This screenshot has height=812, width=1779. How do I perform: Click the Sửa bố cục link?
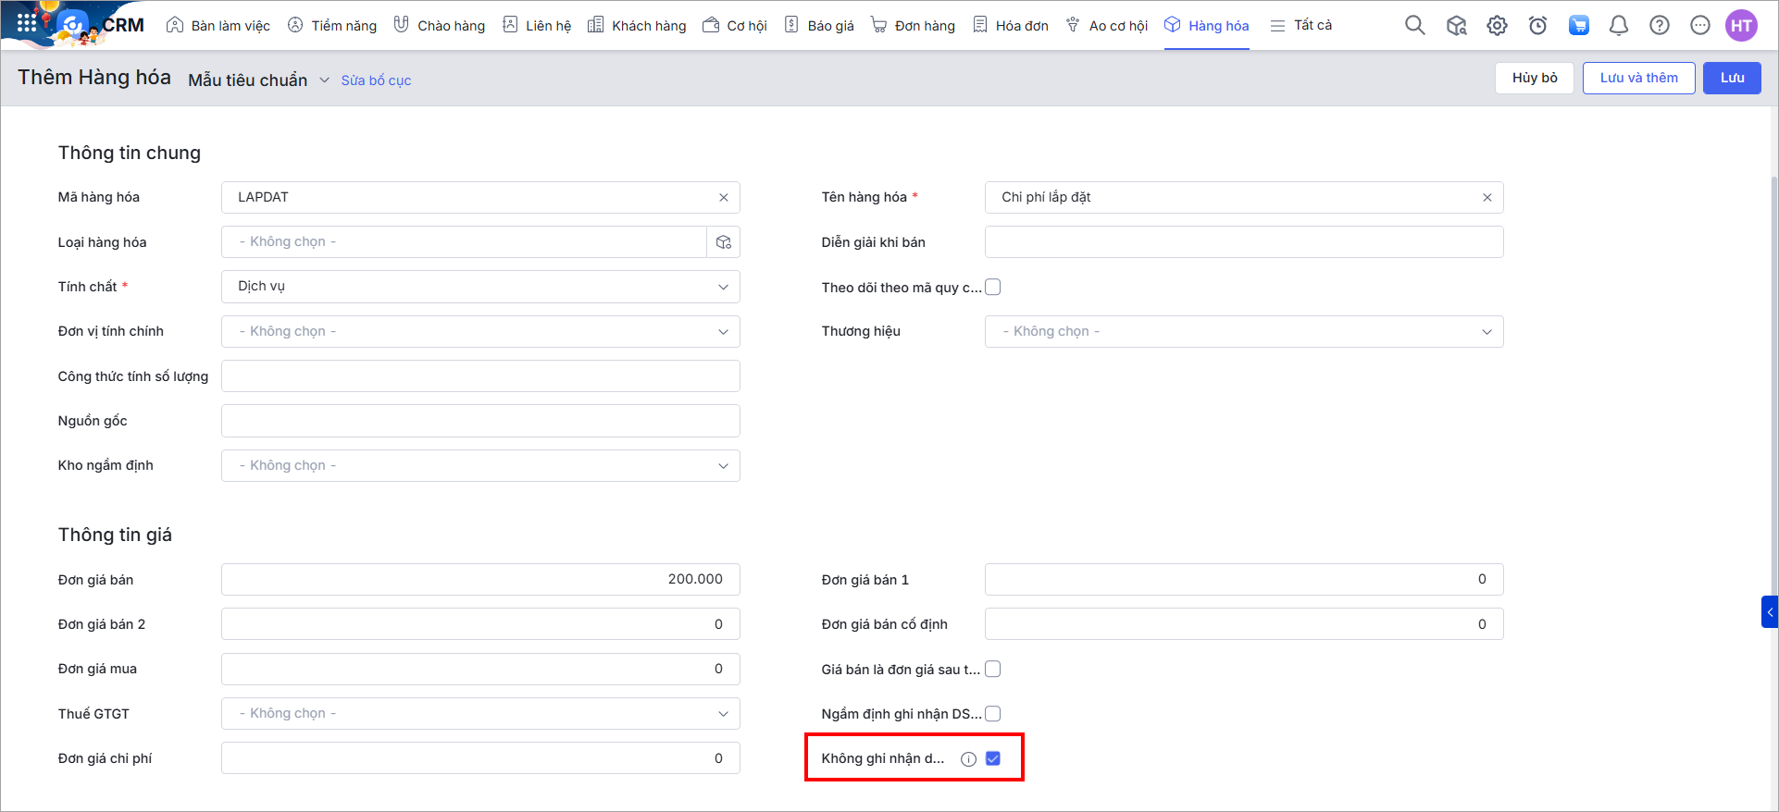click(376, 80)
